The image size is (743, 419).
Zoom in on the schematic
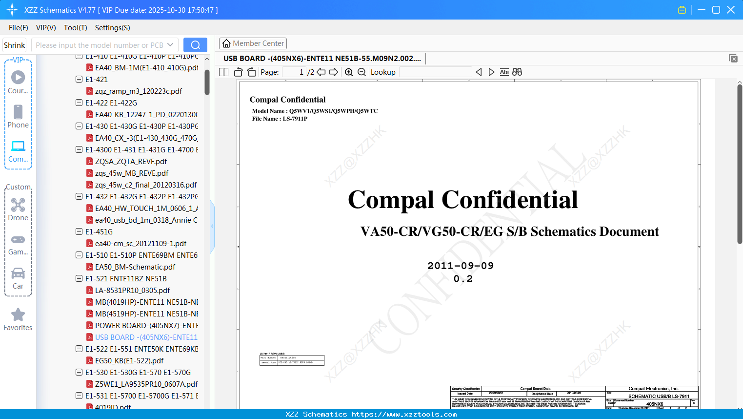tap(349, 72)
